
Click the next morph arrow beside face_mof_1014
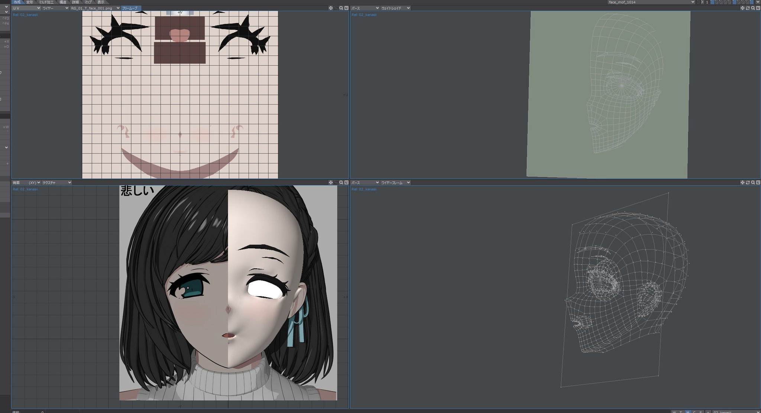tap(702, 2)
